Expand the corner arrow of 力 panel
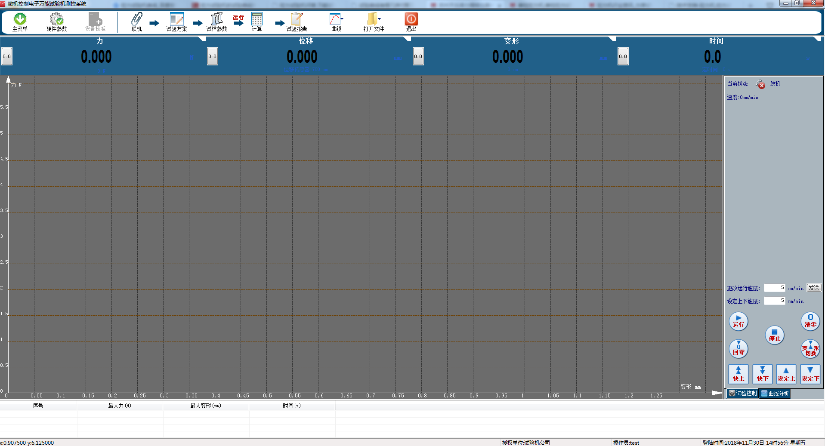The image size is (825, 446). pyautogui.click(x=201, y=39)
